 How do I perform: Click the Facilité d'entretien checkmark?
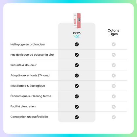(x=77, y=107)
